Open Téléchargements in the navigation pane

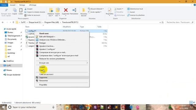tap(14, 36)
